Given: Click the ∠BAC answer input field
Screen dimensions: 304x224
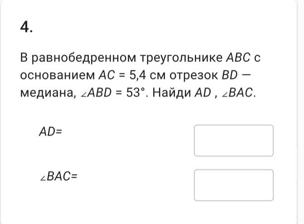Looking at the screenshot, I should (x=234, y=185).
